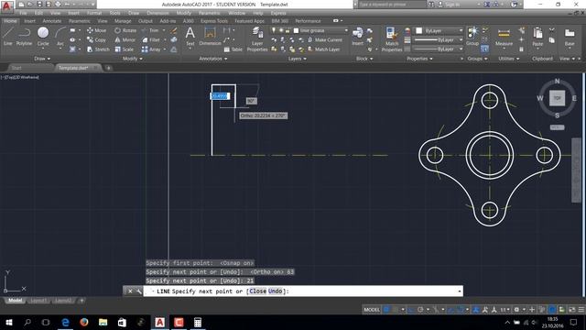The width and height of the screenshot is (586, 330).
Task: Open the AutoCAD application menu logo
Action: (x=6, y=5)
